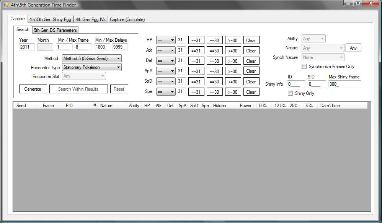
Task: Switch to 4th\5th Gen Shiny Egg tab
Action: [51, 20]
